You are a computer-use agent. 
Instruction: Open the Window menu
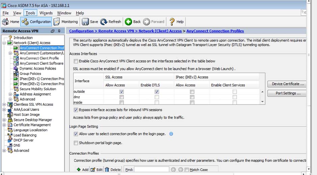coord(64,13)
